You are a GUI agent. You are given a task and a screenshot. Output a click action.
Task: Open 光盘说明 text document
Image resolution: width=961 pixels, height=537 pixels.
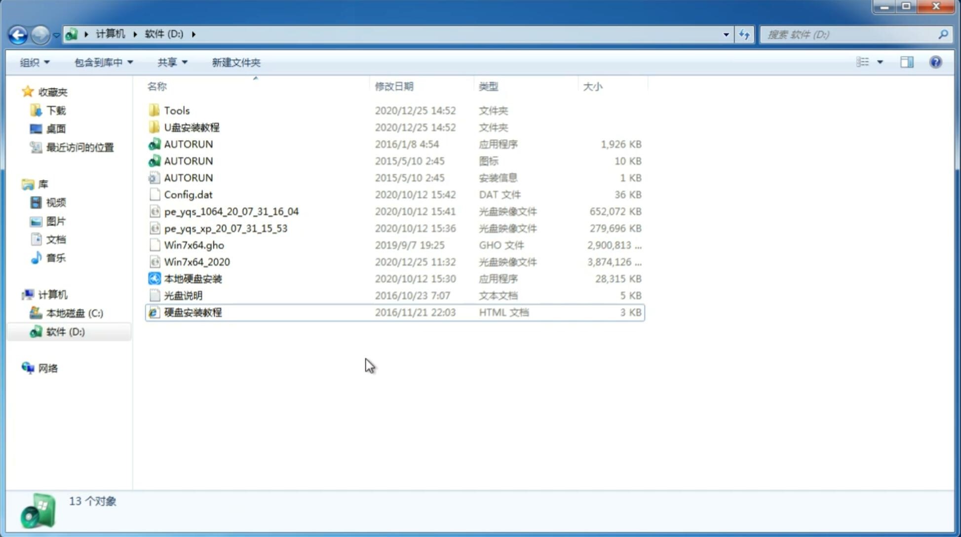tap(183, 296)
